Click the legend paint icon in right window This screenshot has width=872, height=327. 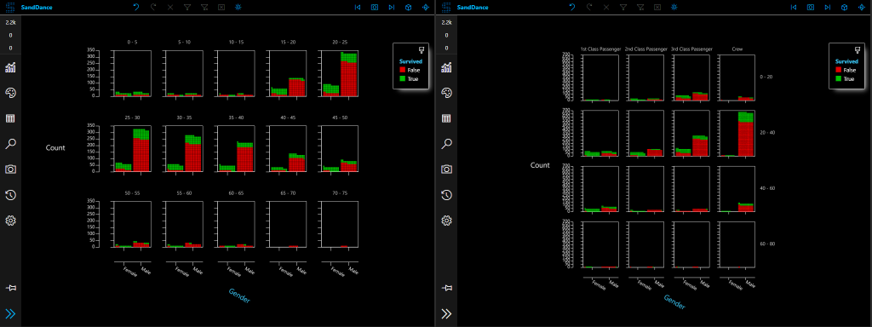pos(858,49)
